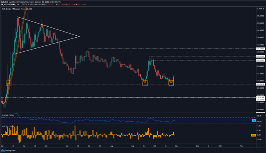
Task: Click the 2.00 ROC axis value
Action: tap(259, 130)
